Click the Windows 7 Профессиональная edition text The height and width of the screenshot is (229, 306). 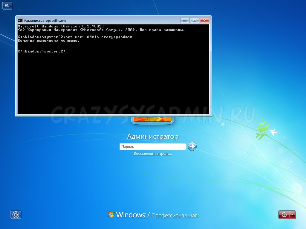[175, 215]
